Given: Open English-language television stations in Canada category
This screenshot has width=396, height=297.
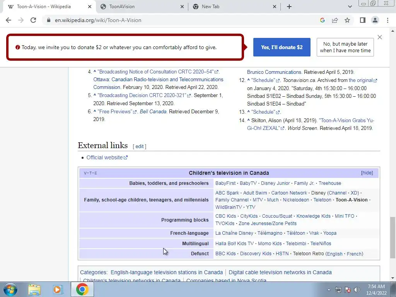Looking at the screenshot, I should (167, 272).
